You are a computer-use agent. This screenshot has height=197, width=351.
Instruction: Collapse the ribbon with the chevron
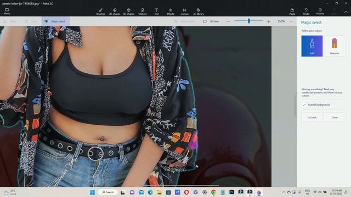(x=346, y=11)
